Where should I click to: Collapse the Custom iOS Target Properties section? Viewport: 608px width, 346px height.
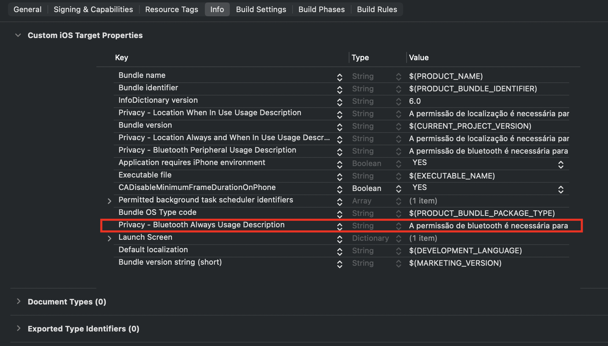pyautogui.click(x=18, y=35)
